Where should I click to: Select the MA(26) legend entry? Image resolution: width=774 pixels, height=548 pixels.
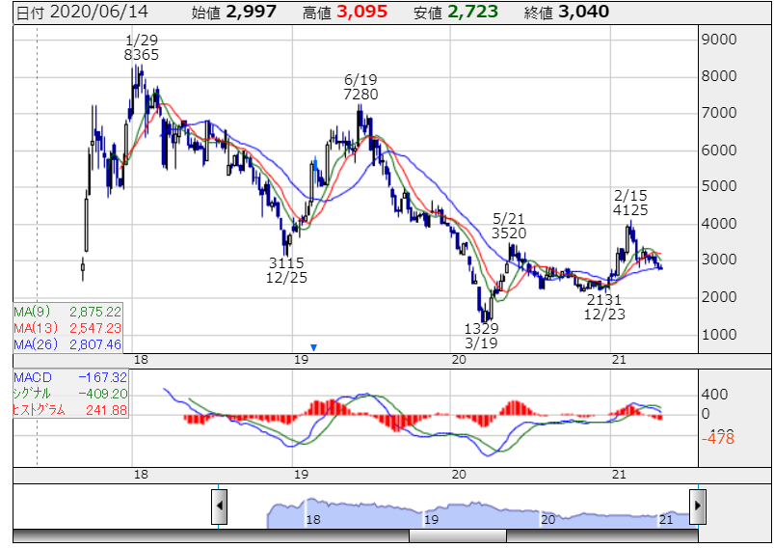point(67,344)
